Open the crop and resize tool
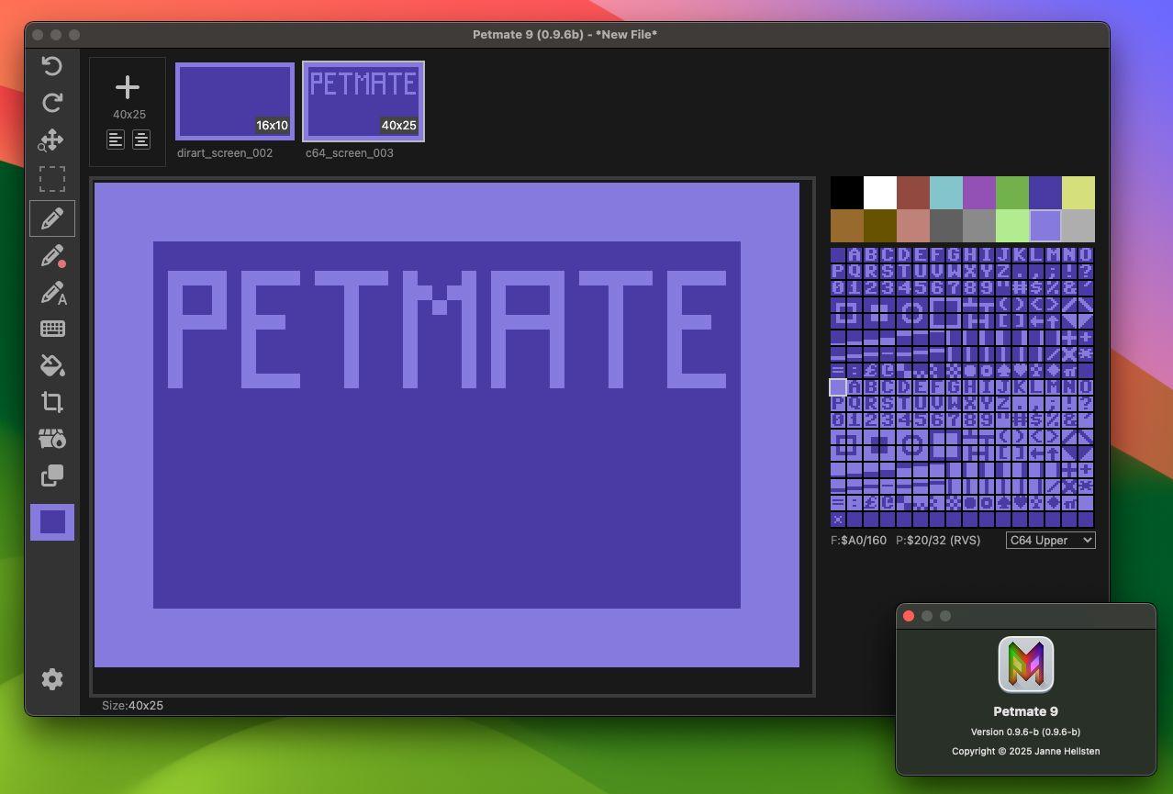Image resolution: width=1173 pixels, height=794 pixels. pyautogui.click(x=52, y=402)
